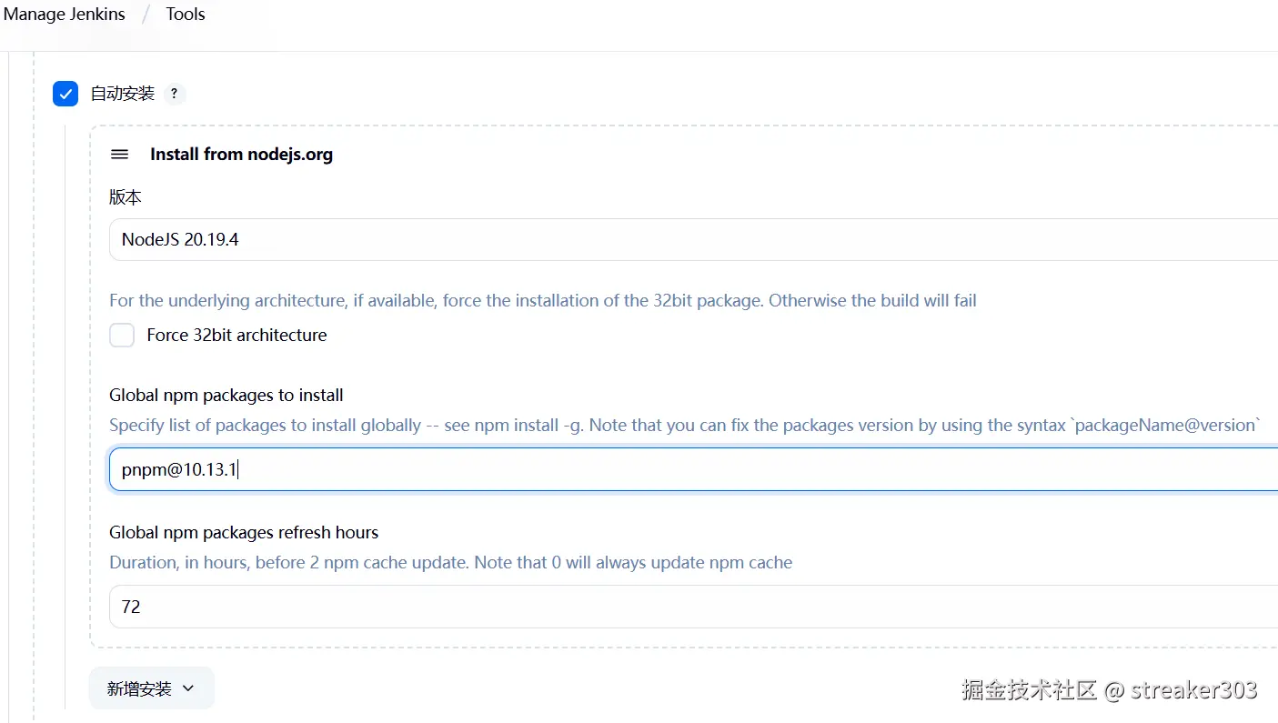Screen dimensions: 1278x723
Task: Open the Manage Jenkins breadcrumb
Action: [65, 15]
